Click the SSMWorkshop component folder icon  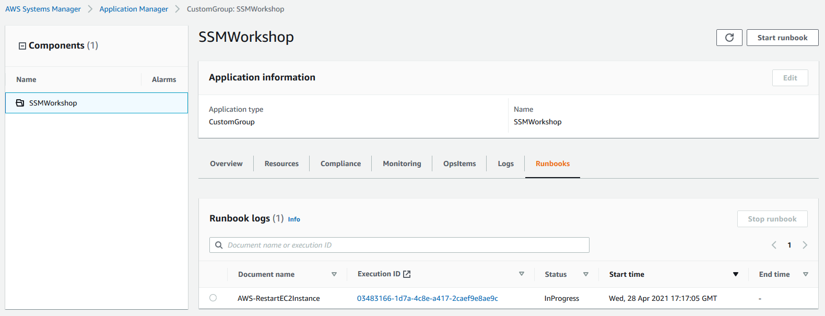(x=20, y=103)
